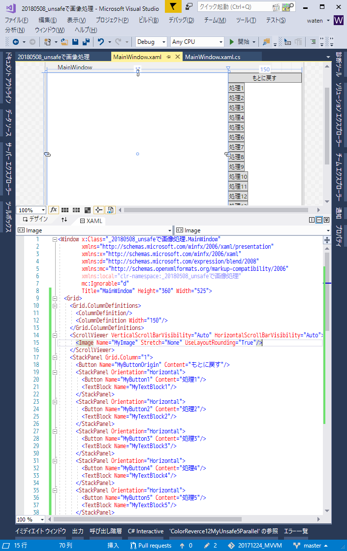347x551 pixels.
Task: Click the designer horizontal scrollbar
Action: coord(216,210)
